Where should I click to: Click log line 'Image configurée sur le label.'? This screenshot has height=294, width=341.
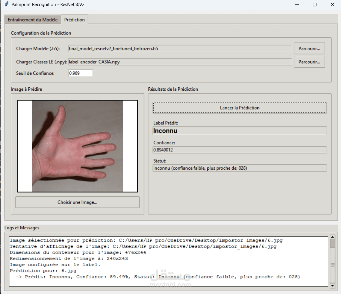(55, 265)
